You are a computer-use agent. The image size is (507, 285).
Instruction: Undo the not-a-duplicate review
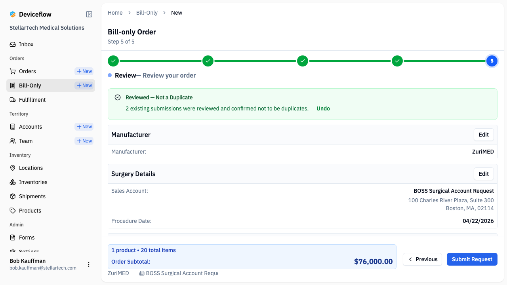pos(323,108)
